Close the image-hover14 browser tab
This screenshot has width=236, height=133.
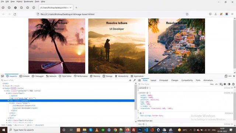(x=70, y=7)
